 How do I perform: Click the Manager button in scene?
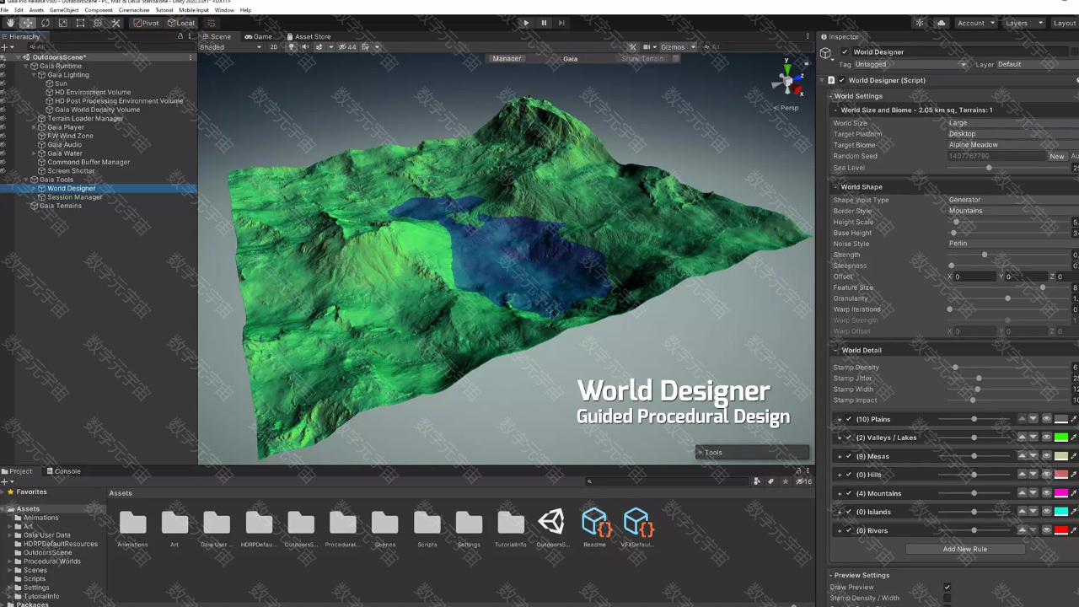coord(507,59)
